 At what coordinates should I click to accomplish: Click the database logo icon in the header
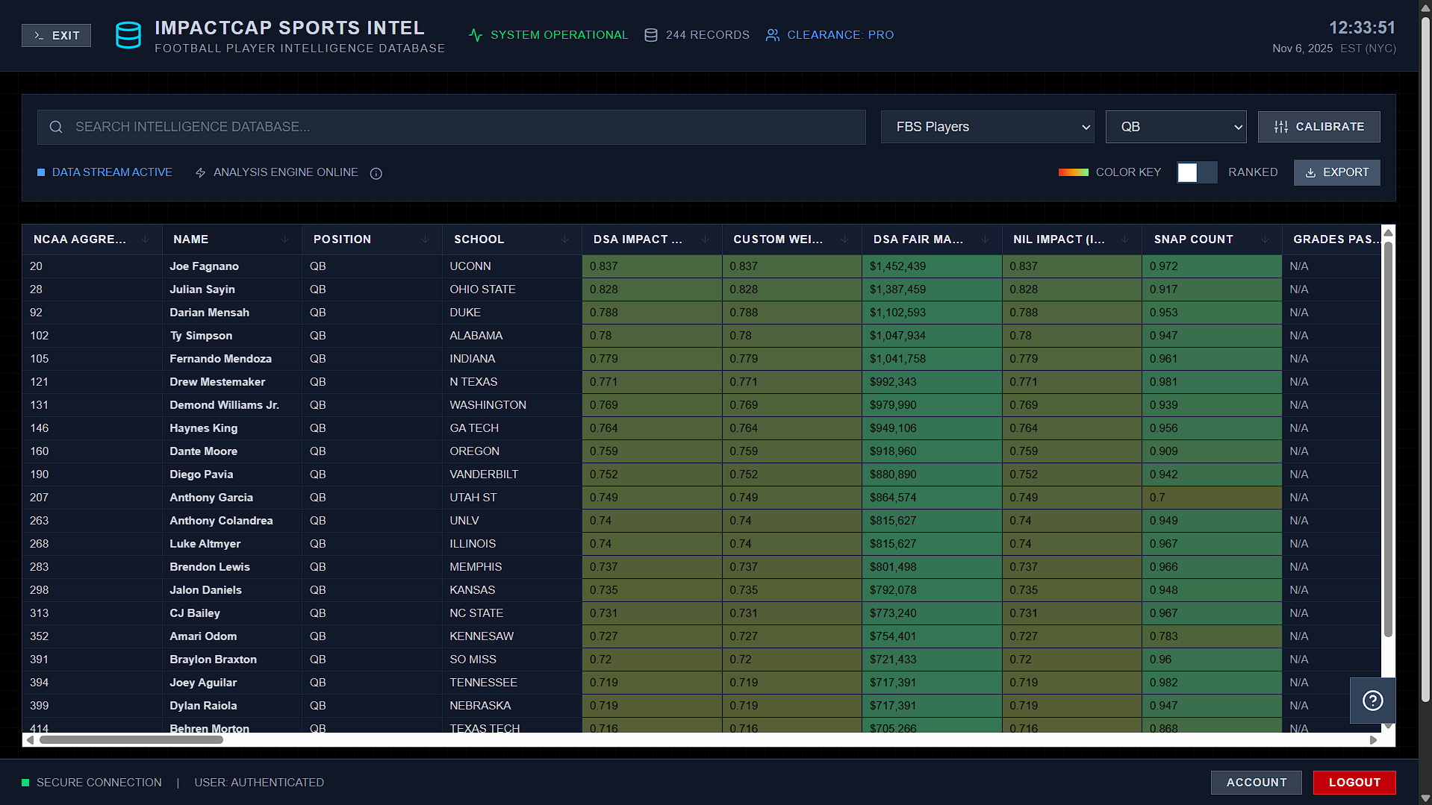(x=128, y=34)
